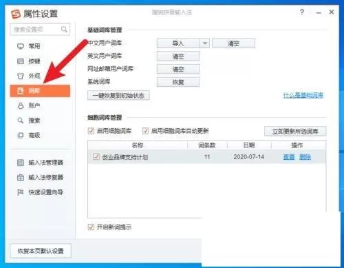The height and width of the screenshot is (268, 344).
Task: Click 恢复 for 系统词库
Action: (178, 82)
